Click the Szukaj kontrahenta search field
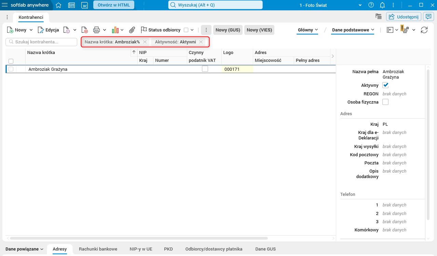437x256 pixels. (41, 42)
